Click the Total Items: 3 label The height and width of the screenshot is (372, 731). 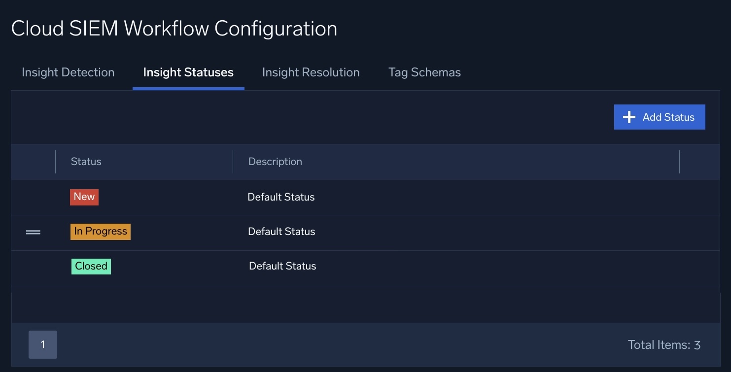coord(664,345)
